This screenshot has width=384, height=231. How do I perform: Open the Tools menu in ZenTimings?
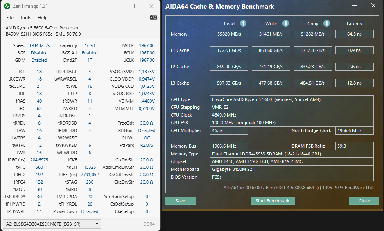pos(25,18)
